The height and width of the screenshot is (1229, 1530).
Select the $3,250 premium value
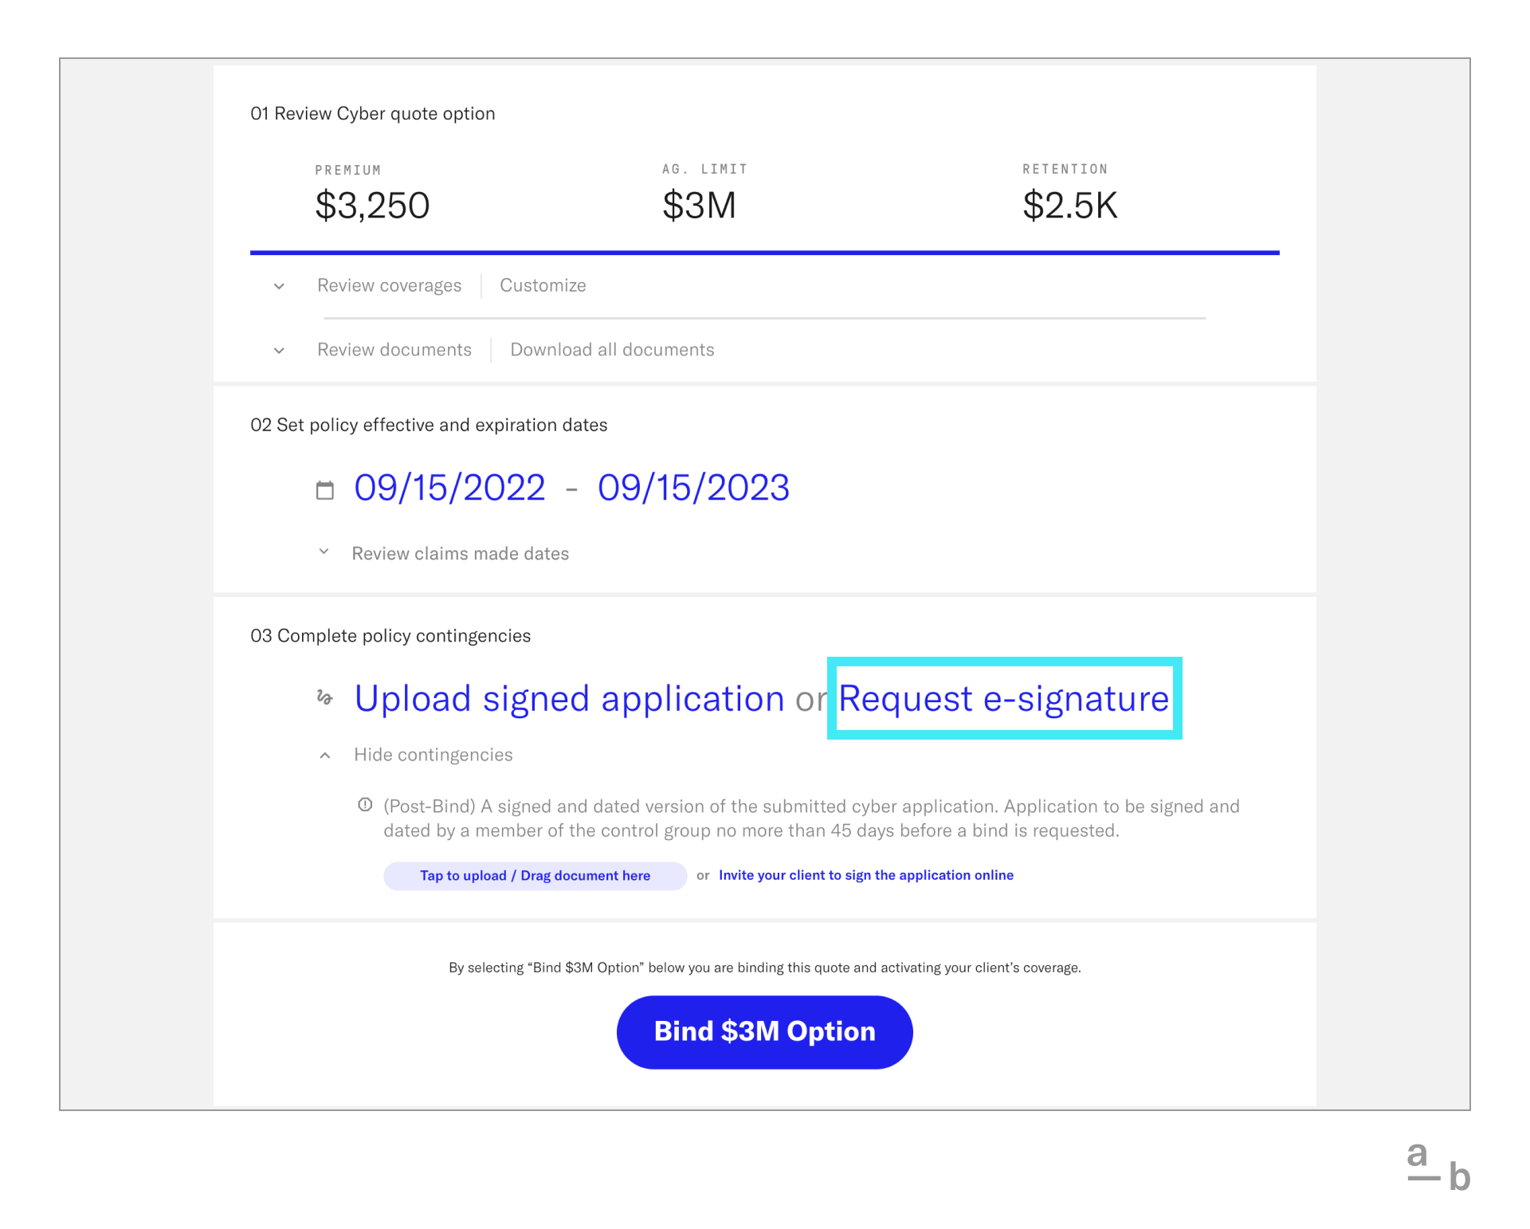pos(372,206)
